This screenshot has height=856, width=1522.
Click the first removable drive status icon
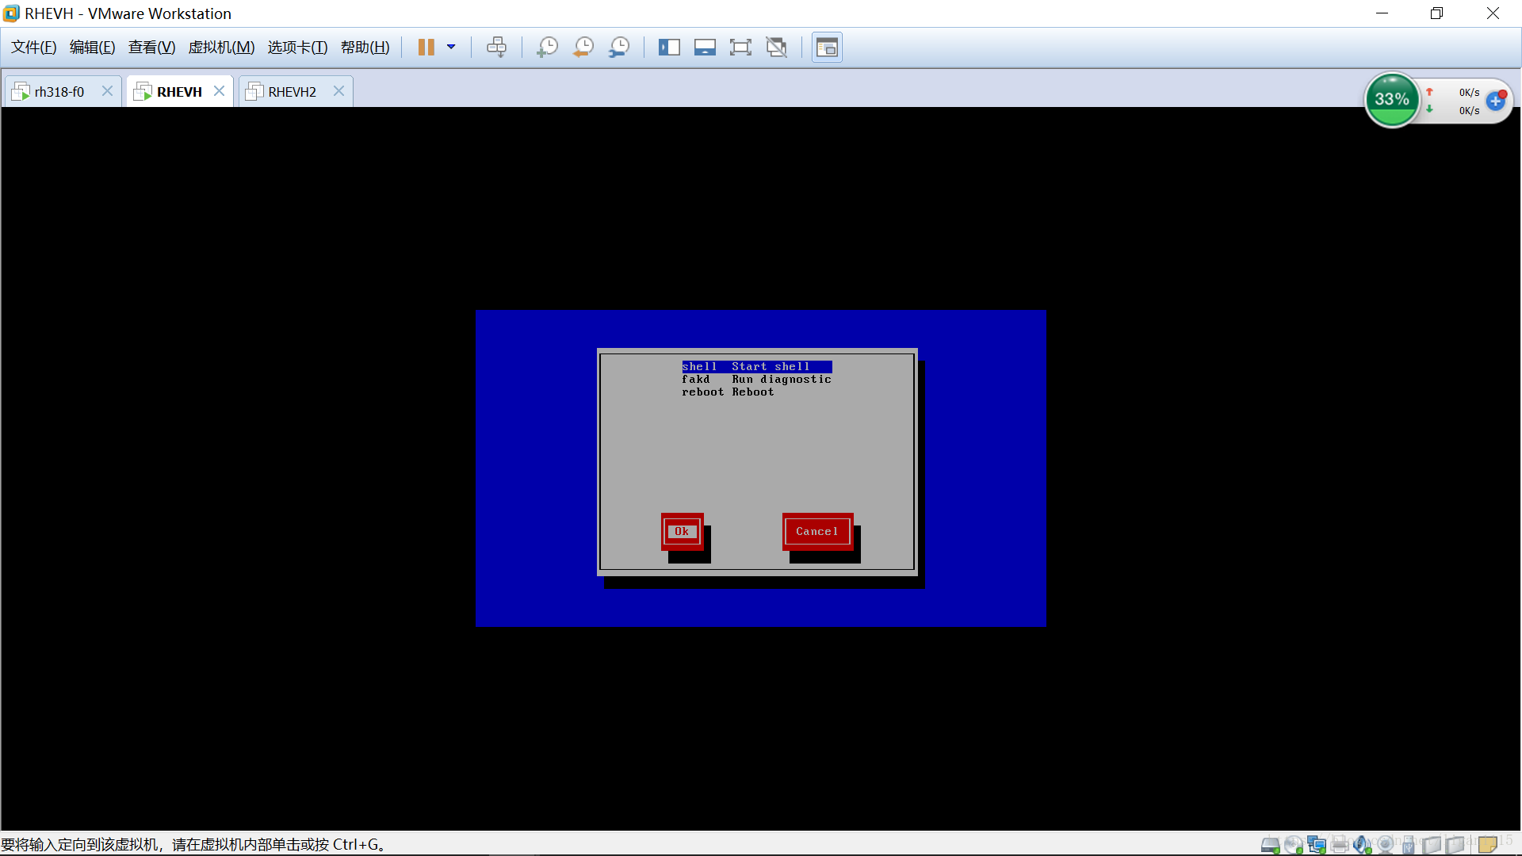point(1432,845)
